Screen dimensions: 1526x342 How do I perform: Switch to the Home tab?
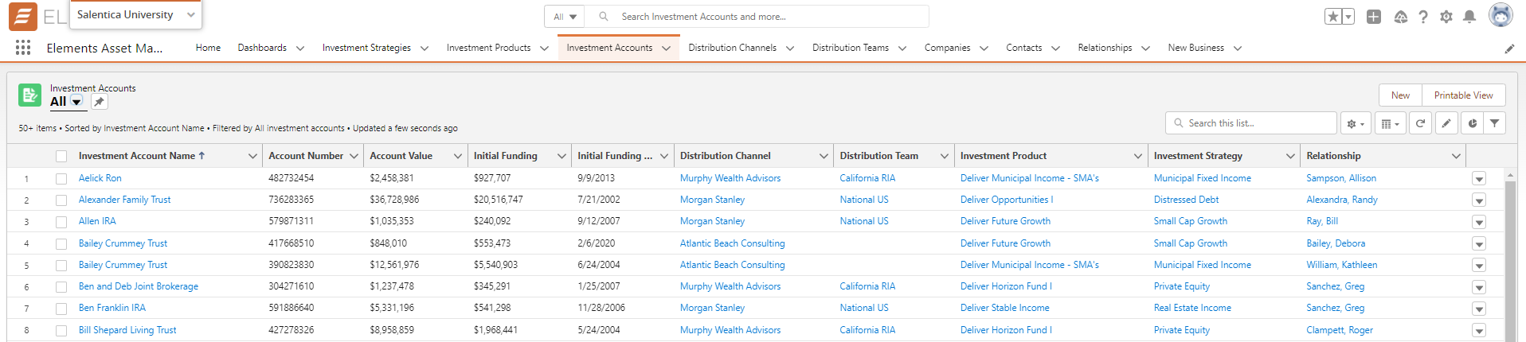tap(208, 48)
